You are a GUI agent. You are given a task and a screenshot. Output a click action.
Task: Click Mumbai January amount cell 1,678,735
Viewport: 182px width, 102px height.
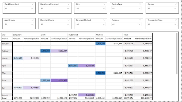point(100,44)
